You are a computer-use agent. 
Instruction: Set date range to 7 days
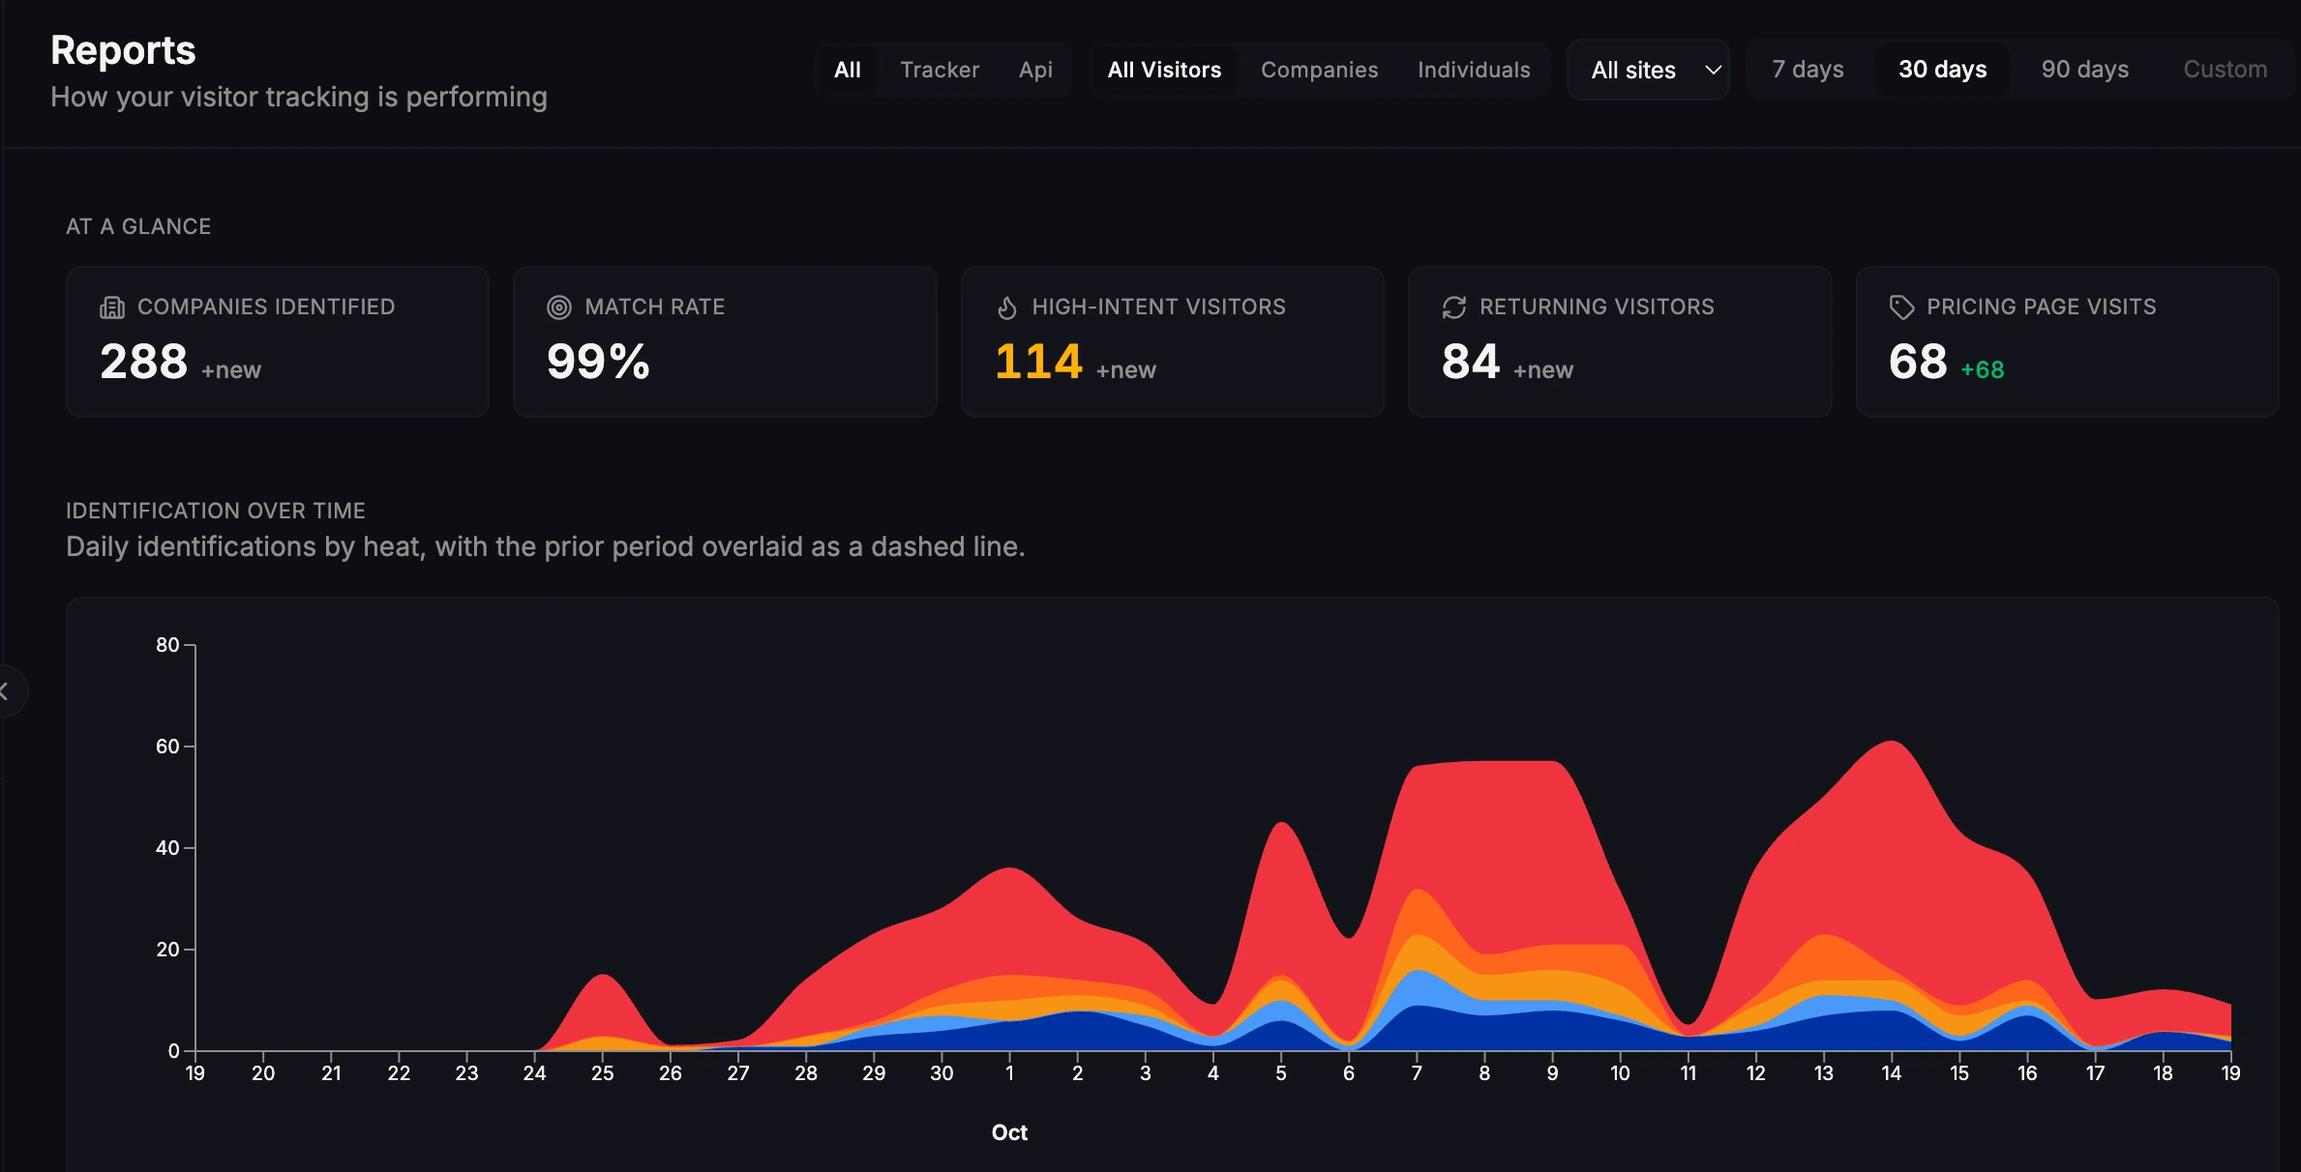click(1808, 70)
